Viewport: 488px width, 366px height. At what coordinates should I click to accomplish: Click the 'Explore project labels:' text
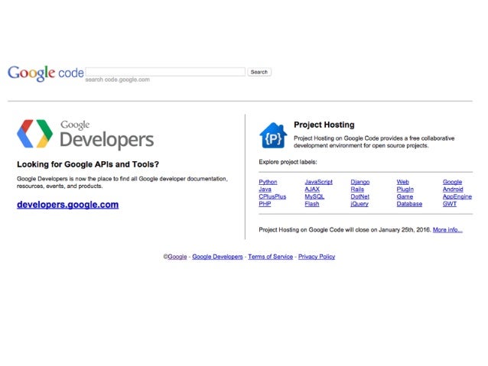(x=288, y=162)
